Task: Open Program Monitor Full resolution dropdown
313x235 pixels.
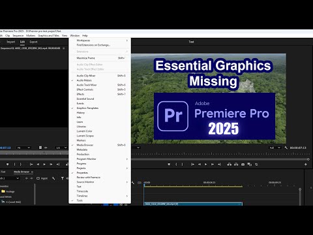Action: 275,148
